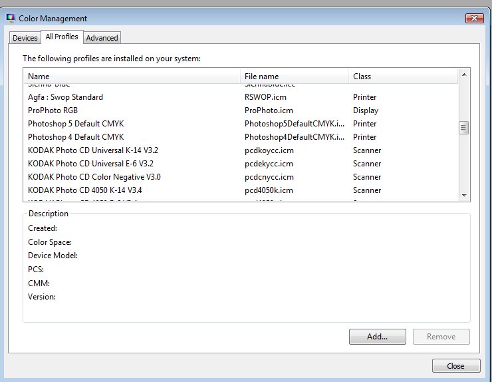Viewport: 492px width, 382px height.
Task: Close the Color Management window via X
Action: pos(475,18)
